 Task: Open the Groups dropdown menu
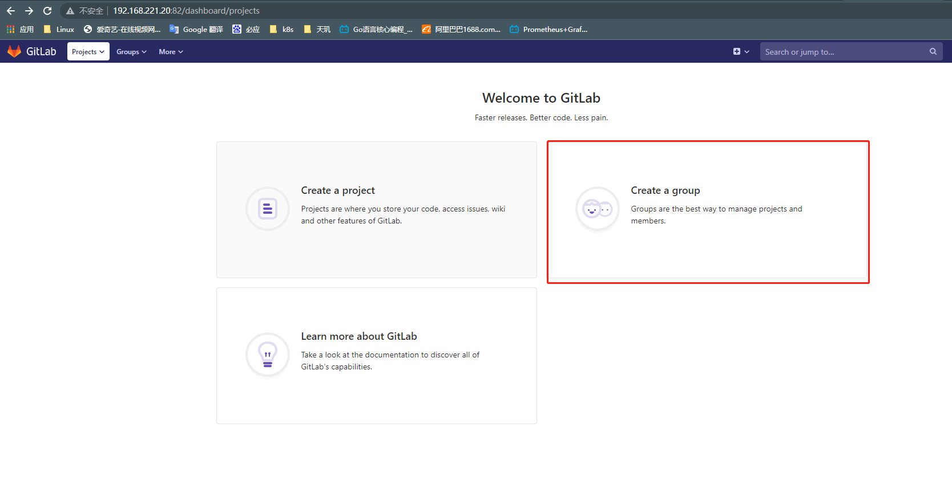[x=131, y=51]
